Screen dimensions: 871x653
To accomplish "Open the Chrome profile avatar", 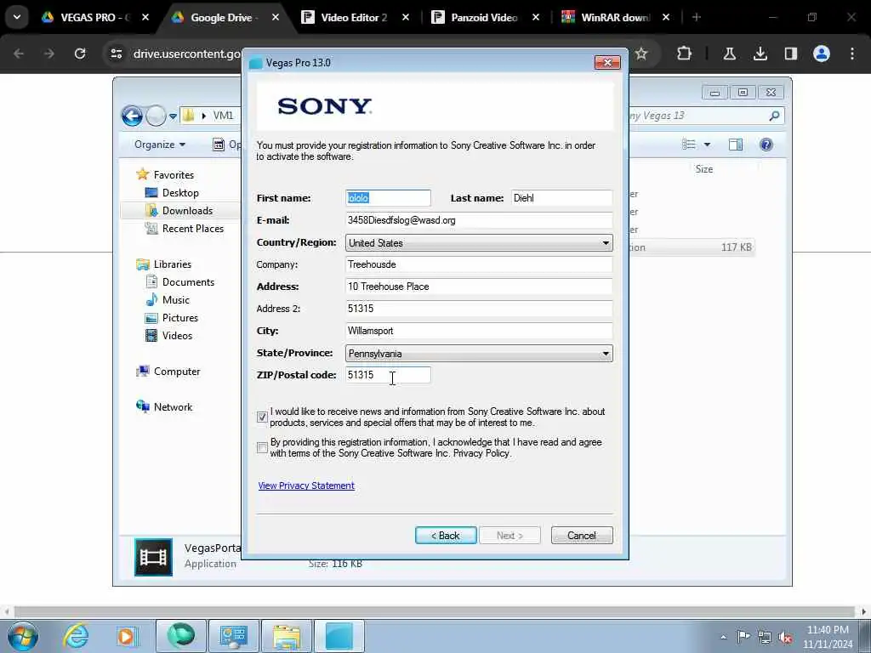I will [822, 54].
